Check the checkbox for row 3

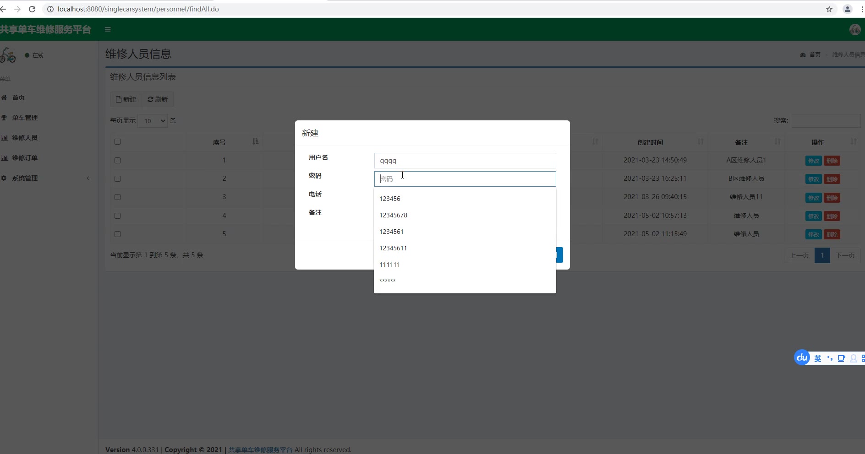[117, 197]
